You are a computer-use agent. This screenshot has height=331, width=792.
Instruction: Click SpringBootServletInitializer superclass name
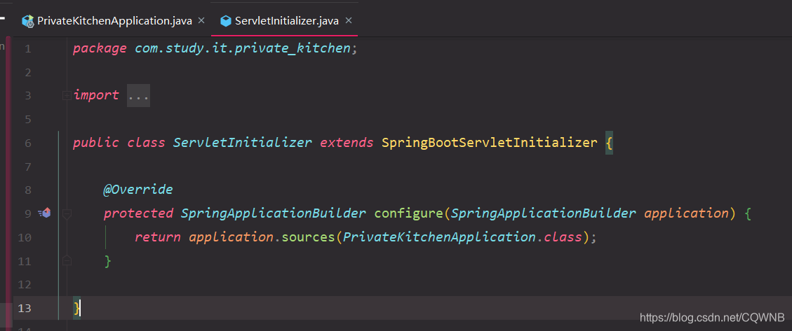click(x=490, y=143)
